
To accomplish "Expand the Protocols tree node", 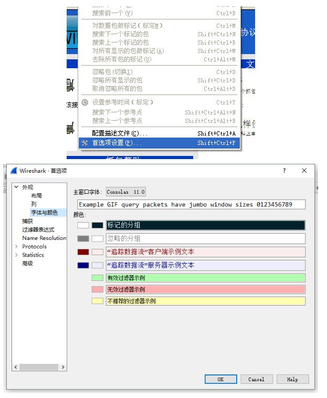I will click(x=16, y=246).
